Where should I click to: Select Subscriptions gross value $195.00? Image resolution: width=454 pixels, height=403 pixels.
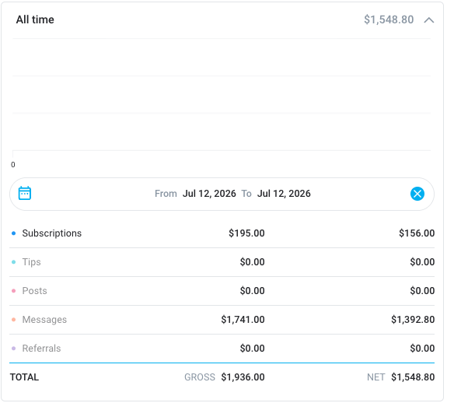[246, 233]
